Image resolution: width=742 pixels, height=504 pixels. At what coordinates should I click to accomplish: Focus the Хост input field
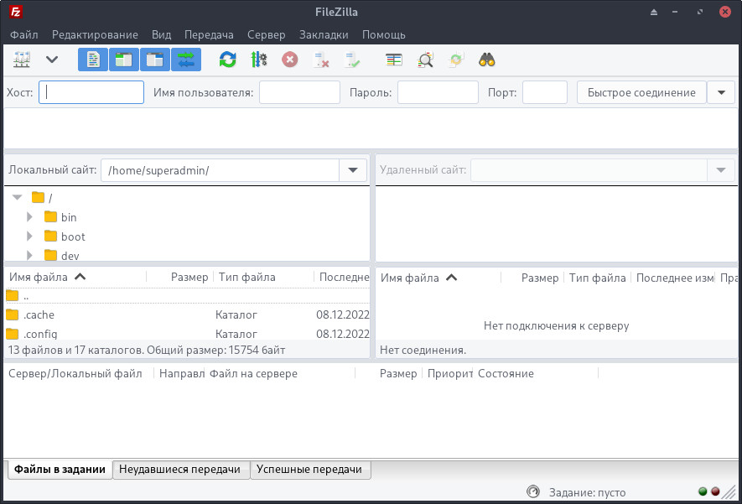(91, 92)
